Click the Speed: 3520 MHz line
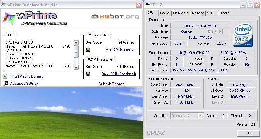 [x=20, y=54]
